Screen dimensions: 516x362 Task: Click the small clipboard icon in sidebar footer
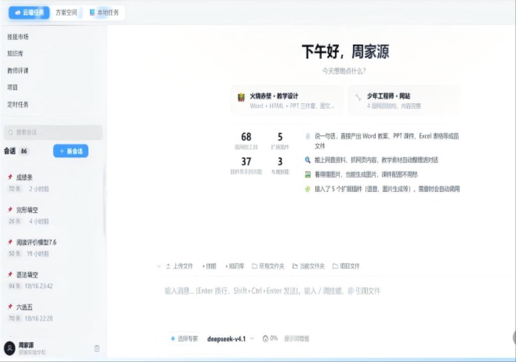pos(97,348)
